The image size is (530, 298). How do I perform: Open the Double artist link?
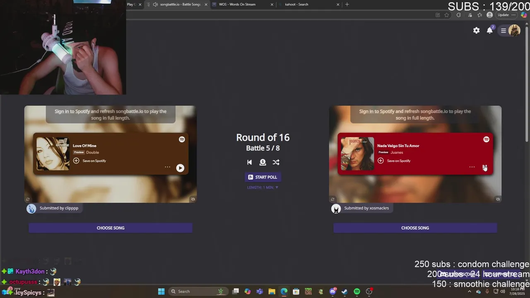coord(92,152)
